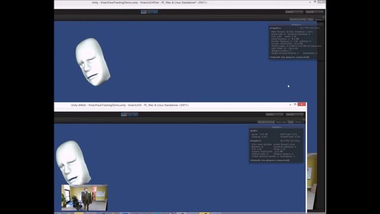Click the 3D face mask in back window
Viewport: 380px width, 214px height.
pyautogui.click(x=93, y=62)
